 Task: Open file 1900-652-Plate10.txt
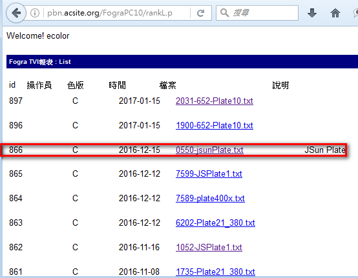coord(214,125)
